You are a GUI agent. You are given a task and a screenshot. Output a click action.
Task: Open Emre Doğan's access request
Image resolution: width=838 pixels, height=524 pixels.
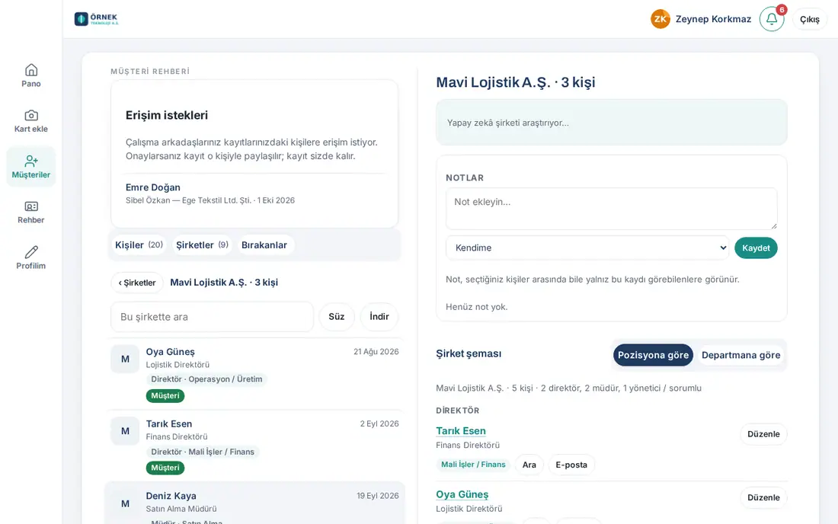point(254,193)
